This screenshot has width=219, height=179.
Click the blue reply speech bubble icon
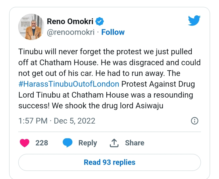(68, 143)
